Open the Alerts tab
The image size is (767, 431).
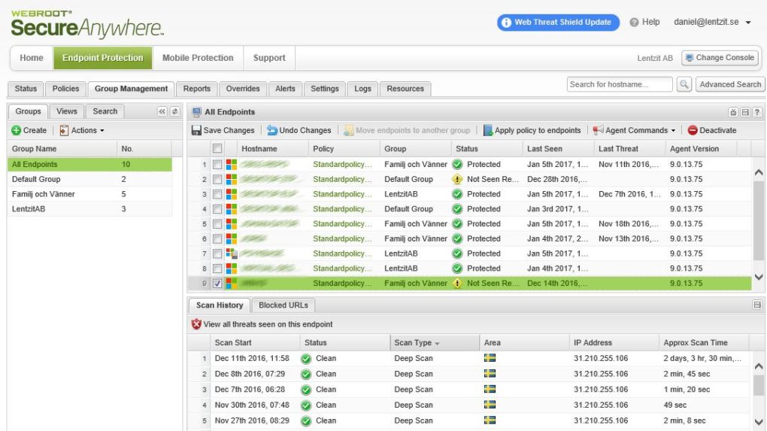[x=285, y=89]
